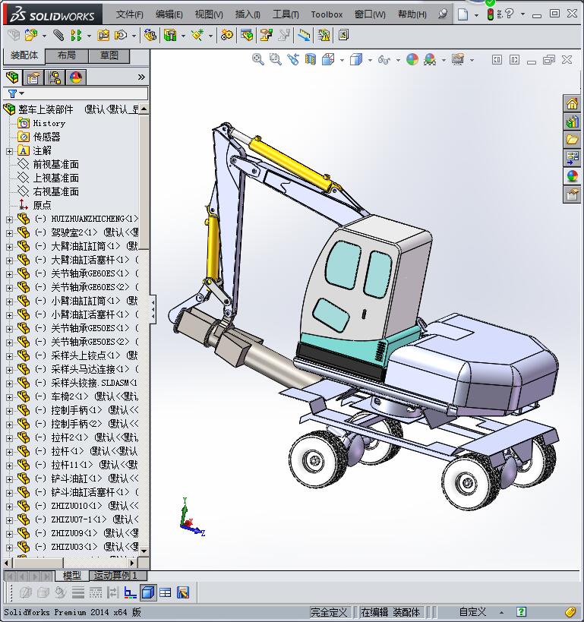This screenshot has width=584, height=622.
Task: Click the Bill of Materials icon
Action: 246,35
